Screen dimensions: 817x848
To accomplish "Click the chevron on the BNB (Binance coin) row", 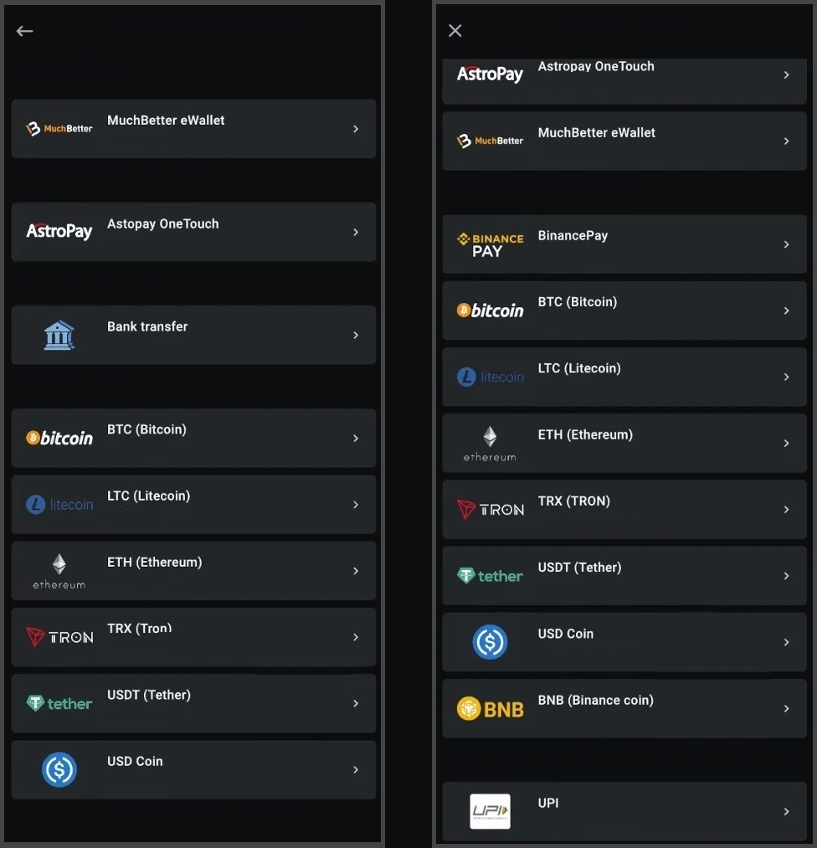I will pyautogui.click(x=786, y=709).
